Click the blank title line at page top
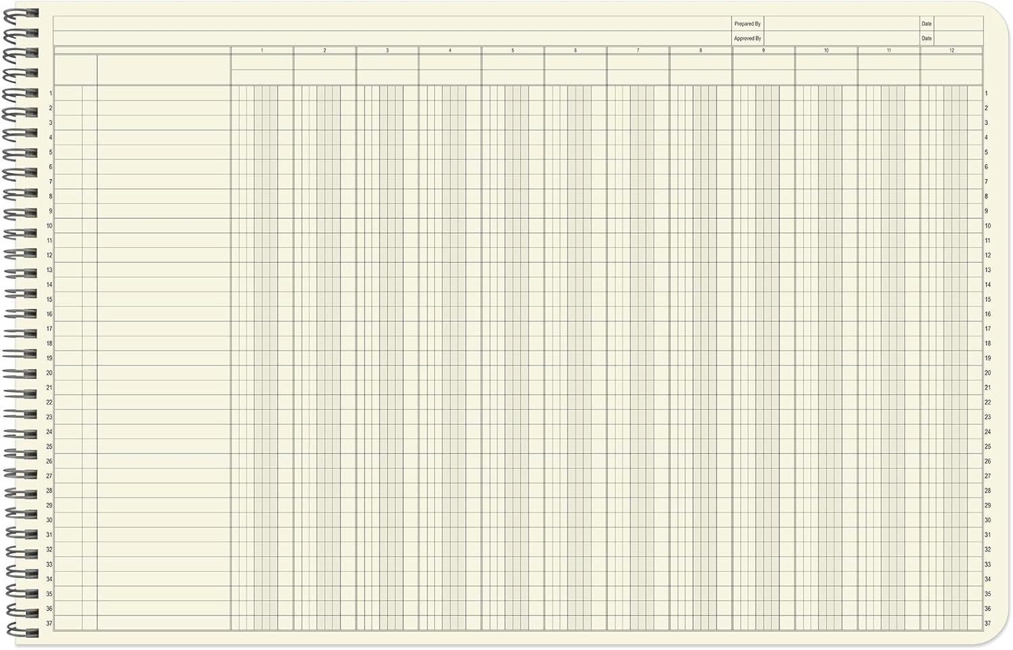 392,24
